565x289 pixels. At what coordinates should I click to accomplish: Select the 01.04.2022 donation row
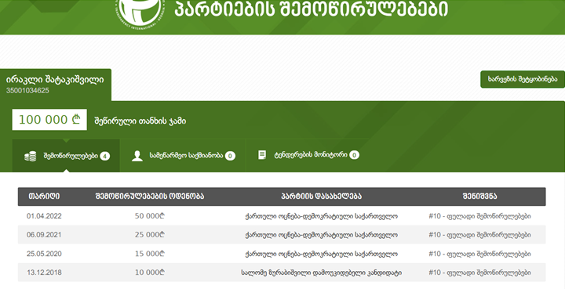pyautogui.click(x=282, y=216)
